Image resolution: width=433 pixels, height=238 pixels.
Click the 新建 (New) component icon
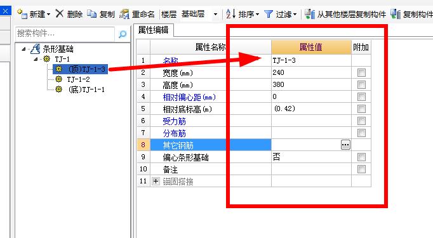click(x=22, y=14)
